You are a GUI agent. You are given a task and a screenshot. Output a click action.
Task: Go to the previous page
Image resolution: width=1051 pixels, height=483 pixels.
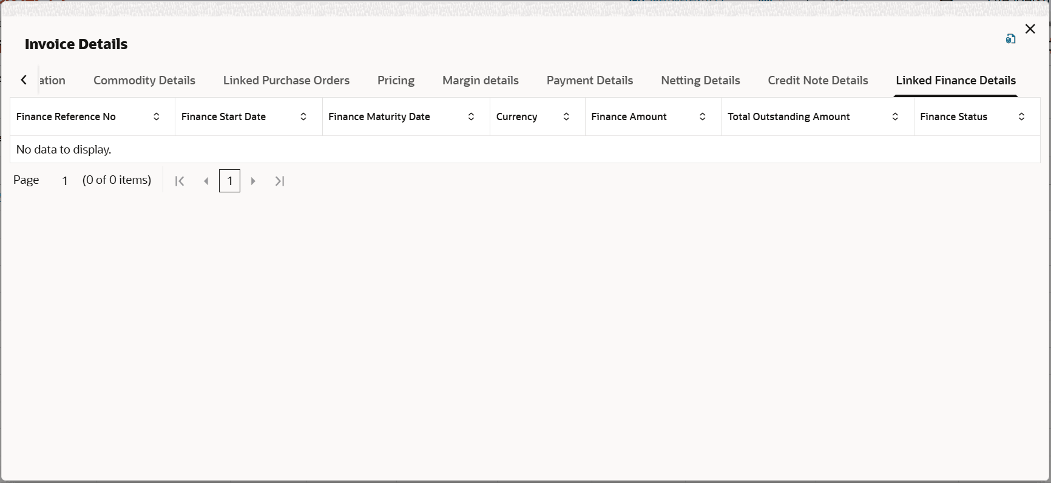point(206,181)
